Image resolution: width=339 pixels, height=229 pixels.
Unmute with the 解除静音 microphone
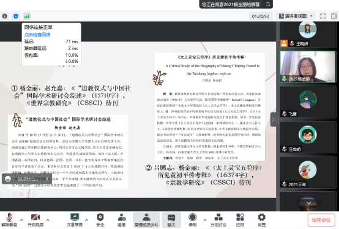coord(9,220)
